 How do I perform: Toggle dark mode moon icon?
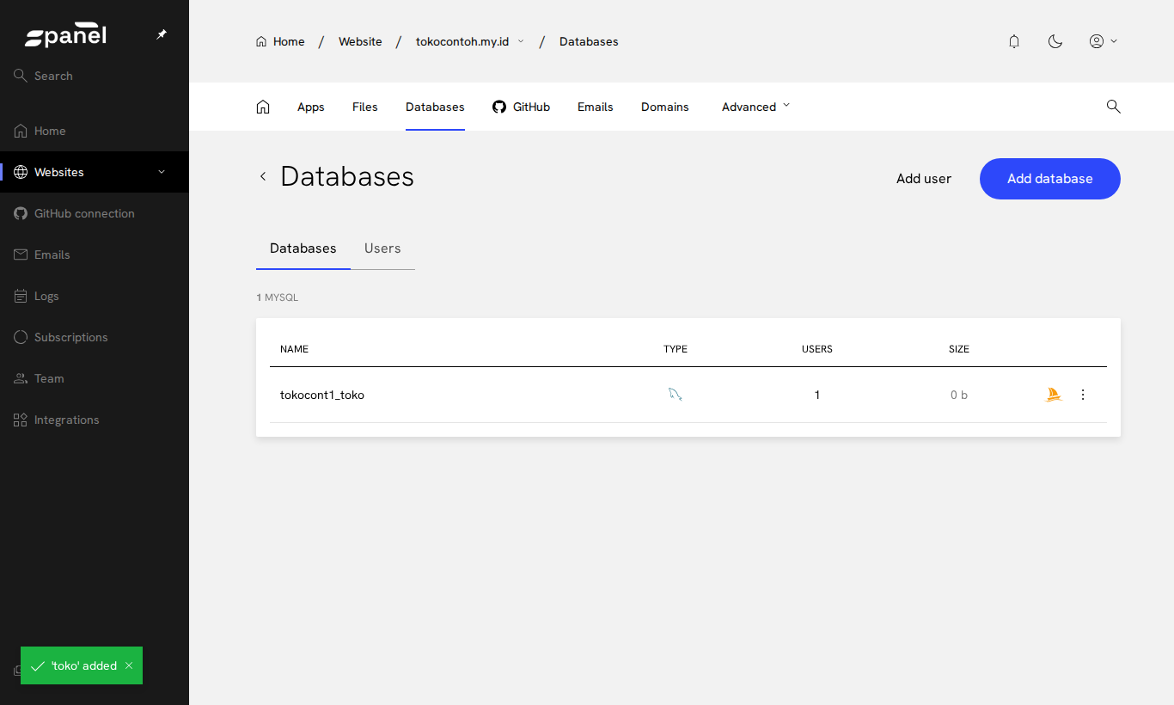tap(1055, 41)
